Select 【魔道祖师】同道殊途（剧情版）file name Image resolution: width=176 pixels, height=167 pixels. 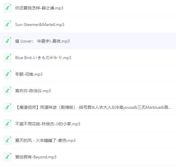(93, 107)
